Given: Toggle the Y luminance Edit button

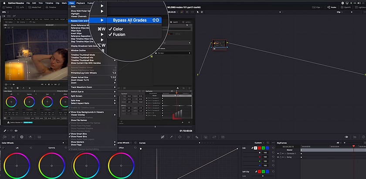Looking at the screenshot, I should (256, 148).
